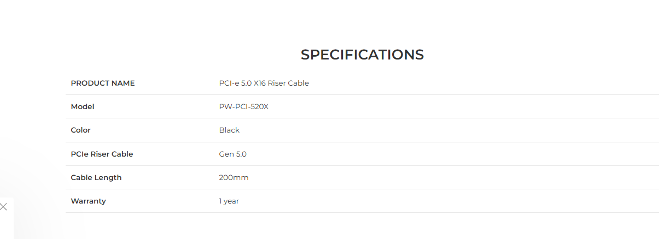This screenshot has width=670, height=239.
Task: Click the divider line below Warranty row
Action: [x=362, y=213]
